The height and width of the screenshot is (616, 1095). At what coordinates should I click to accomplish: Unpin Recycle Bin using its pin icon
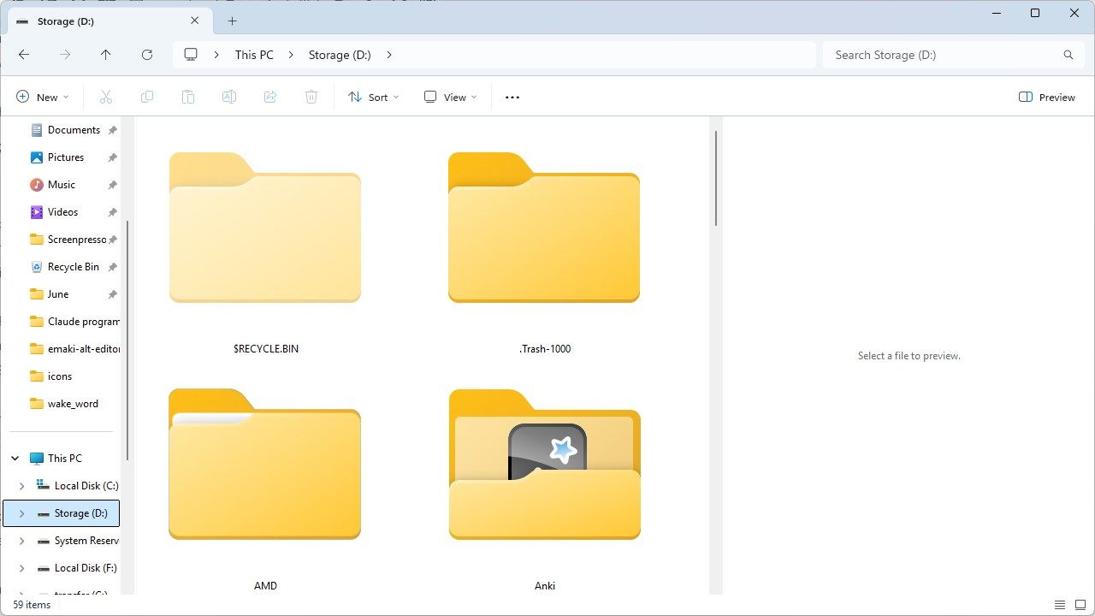[112, 267]
